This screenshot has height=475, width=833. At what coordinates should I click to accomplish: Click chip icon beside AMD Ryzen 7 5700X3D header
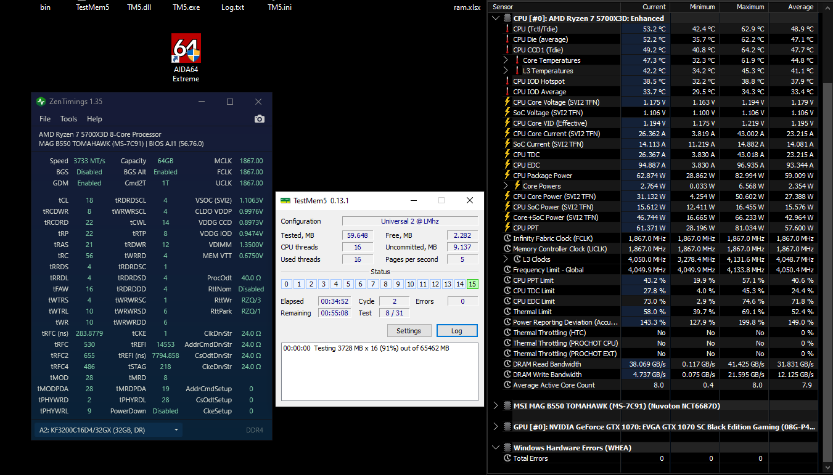507,18
